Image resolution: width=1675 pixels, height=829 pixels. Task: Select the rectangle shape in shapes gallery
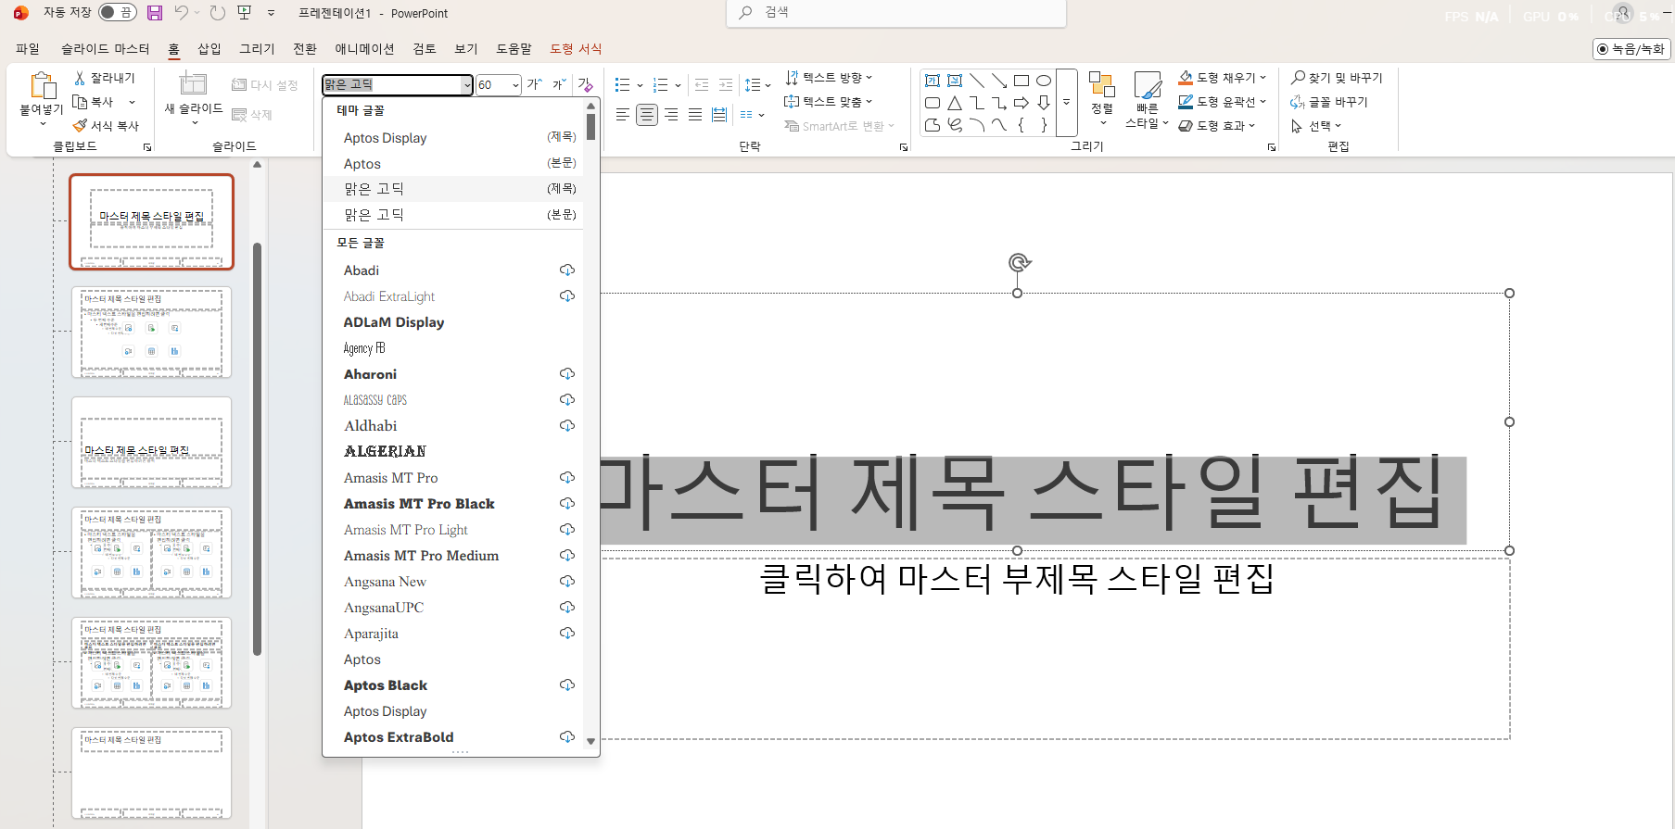(x=1021, y=81)
